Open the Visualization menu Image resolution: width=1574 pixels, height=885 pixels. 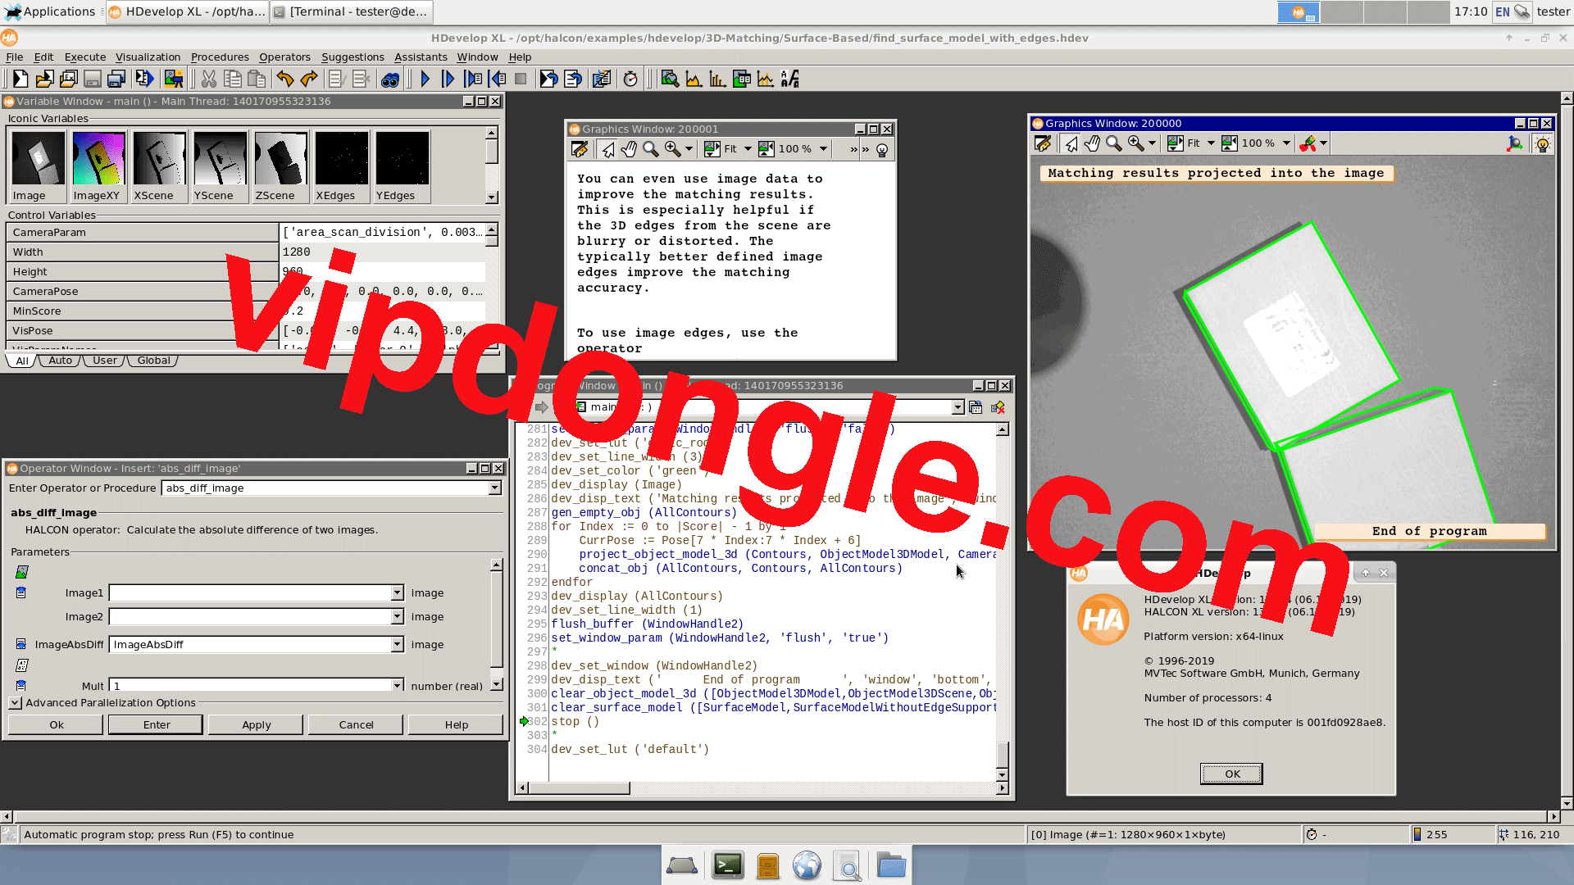[148, 57]
